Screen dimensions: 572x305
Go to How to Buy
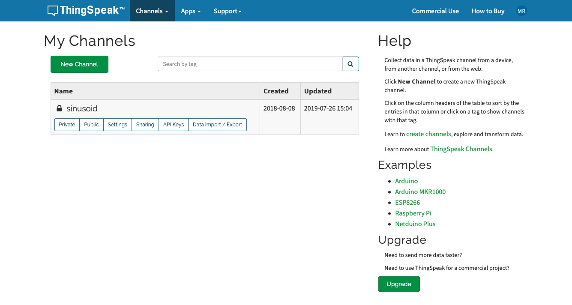pos(488,11)
